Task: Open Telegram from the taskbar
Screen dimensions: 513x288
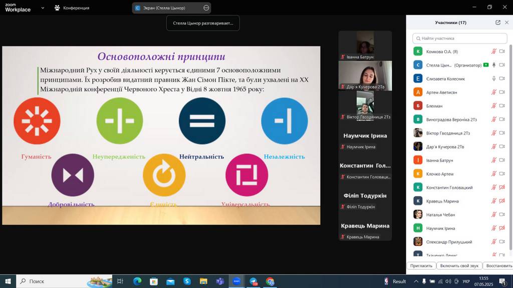Action: pyautogui.click(x=253, y=281)
